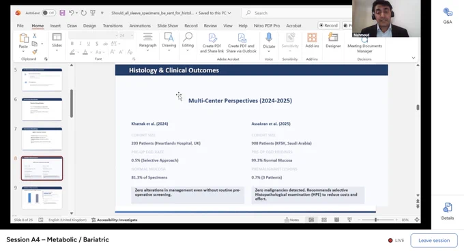The height and width of the screenshot is (251, 464).
Task: Toggle Underline formatting
Action: pos(89,44)
